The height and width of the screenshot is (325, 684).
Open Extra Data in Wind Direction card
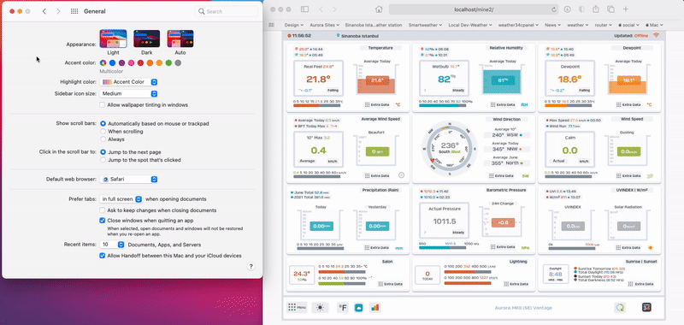[x=503, y=176]
